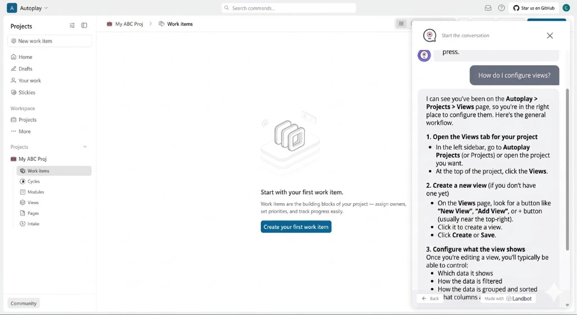
Task: Click the New work item button
Action: (x=50, y=41)
